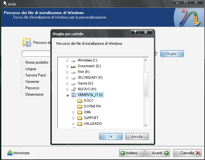Expand the VALUEADD folder node
205x160 pixels.
[x=74, y=124]
